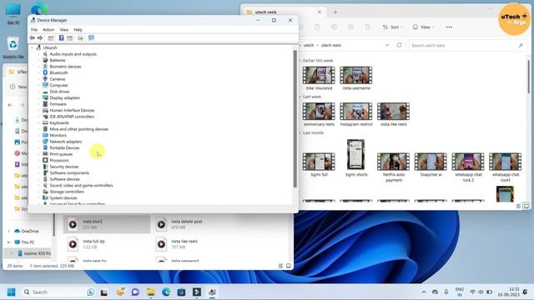Open Chat from the taskbar

tap(135, 292)
